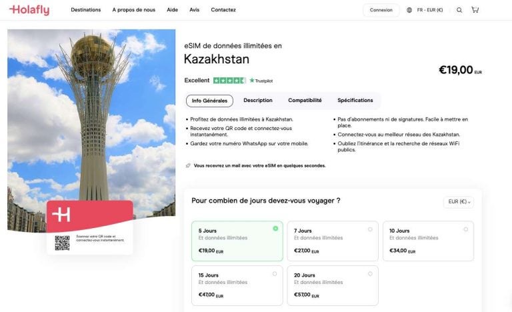
Task: Switch to the Info Générales tab
Action: 209,101
